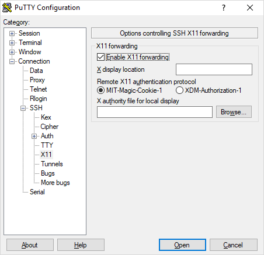Select More bugs in tree
Viewport: 264px width, 255px height.
pyautogui.click(x=55, y=183)
